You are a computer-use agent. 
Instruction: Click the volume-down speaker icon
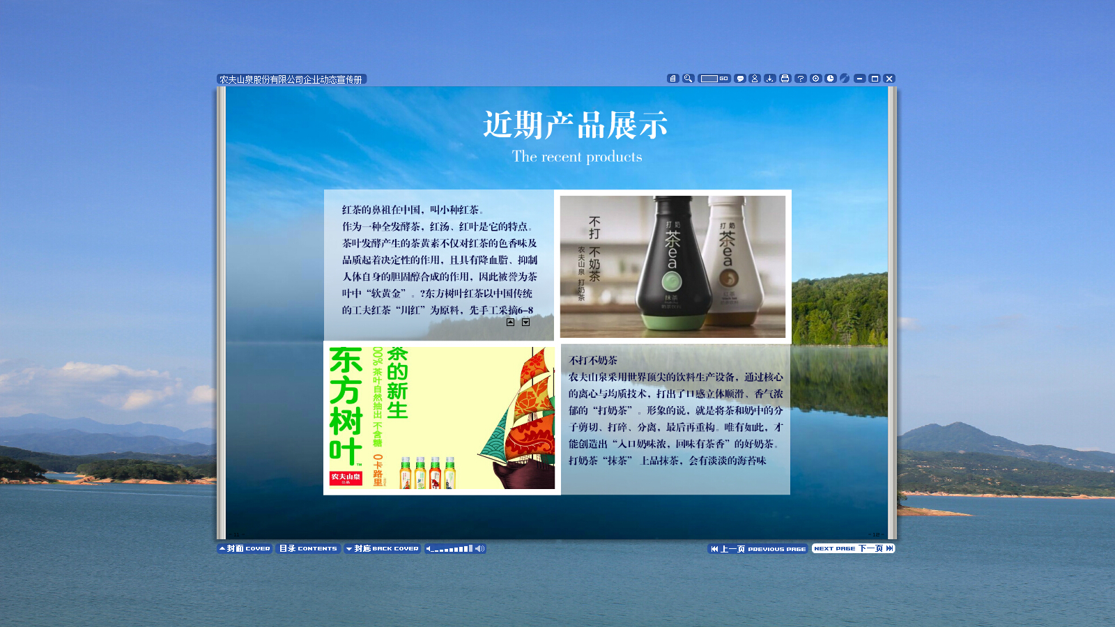tap(429, 548)
